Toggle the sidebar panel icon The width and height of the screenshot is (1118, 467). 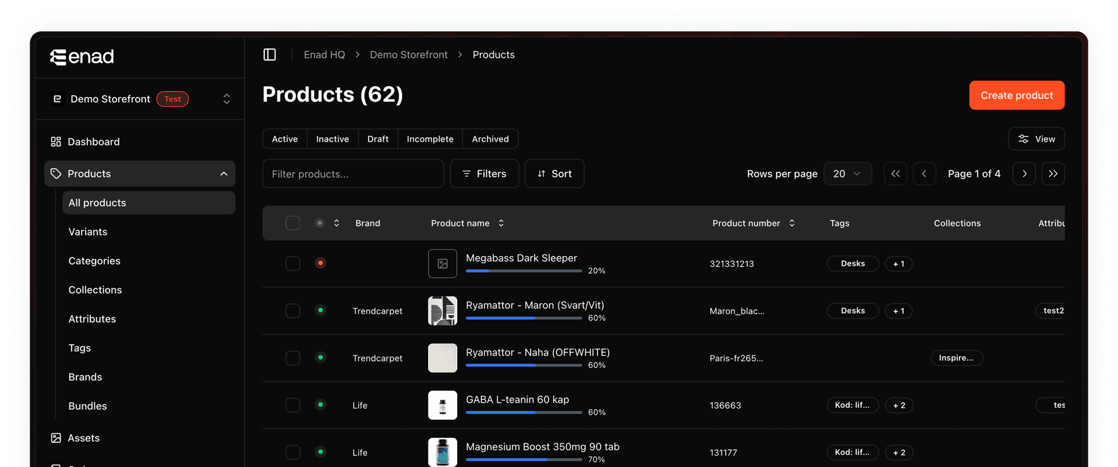(x=270, y=55)
